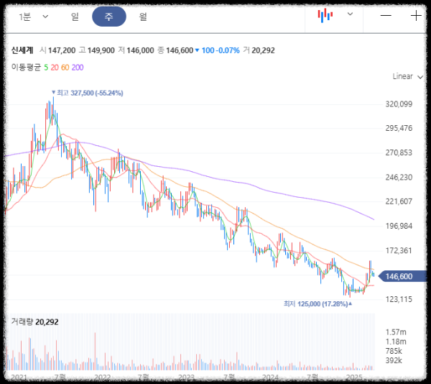Image resolution: width=431 pixels, height=384 pixels.
Task: Select the 주 weekly chart tab
Action: click(109, 17)
